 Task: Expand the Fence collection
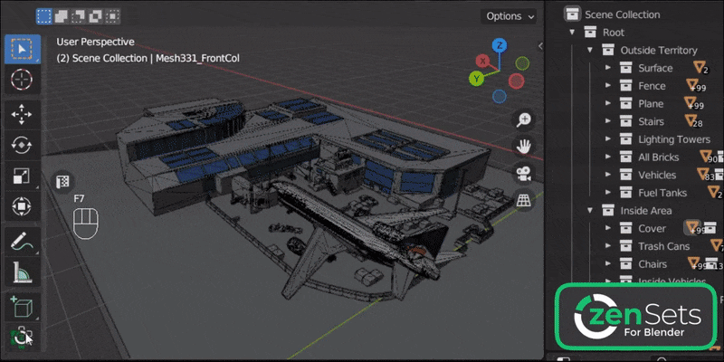click(x=608, y=85)
